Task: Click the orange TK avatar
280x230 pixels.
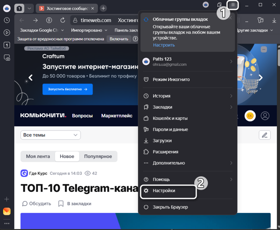Action: pos(250,116)
